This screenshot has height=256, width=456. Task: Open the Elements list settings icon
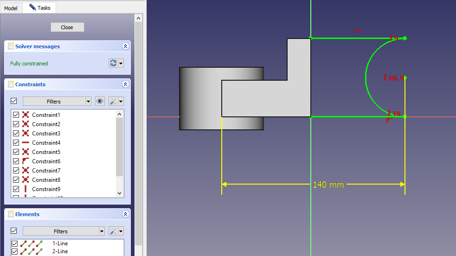click(x=113, y=231)
